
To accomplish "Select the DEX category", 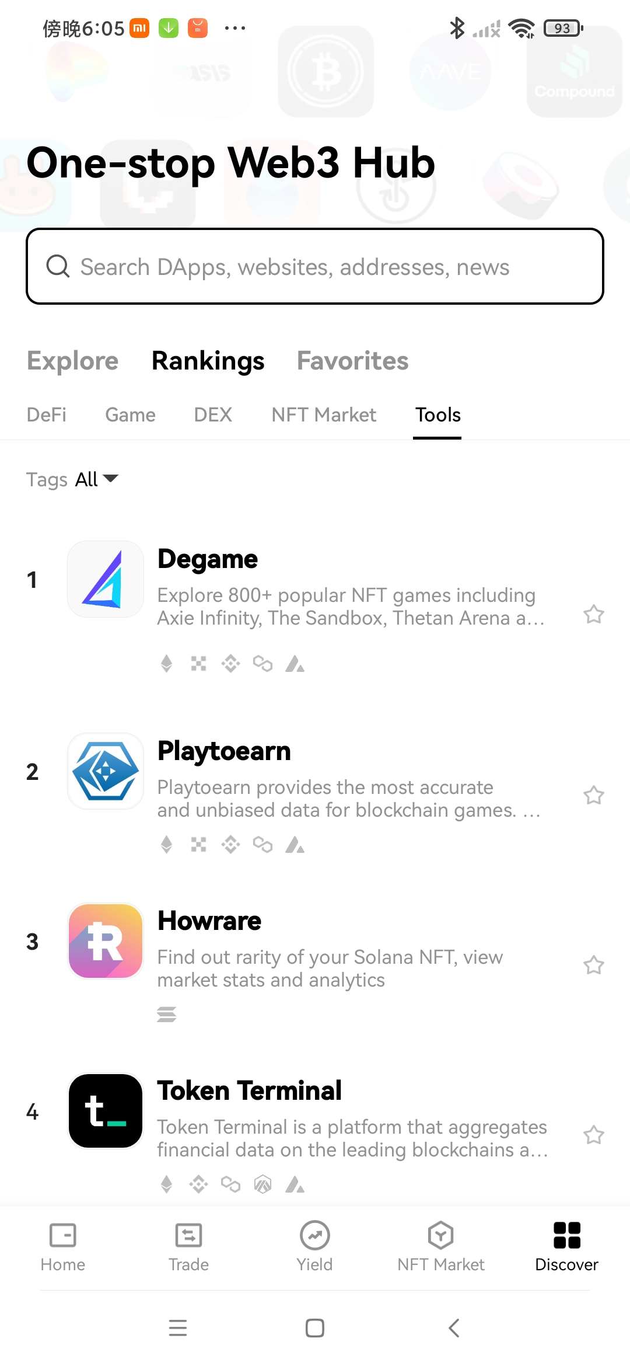I will pyautogui.click(x=213, y=415).
